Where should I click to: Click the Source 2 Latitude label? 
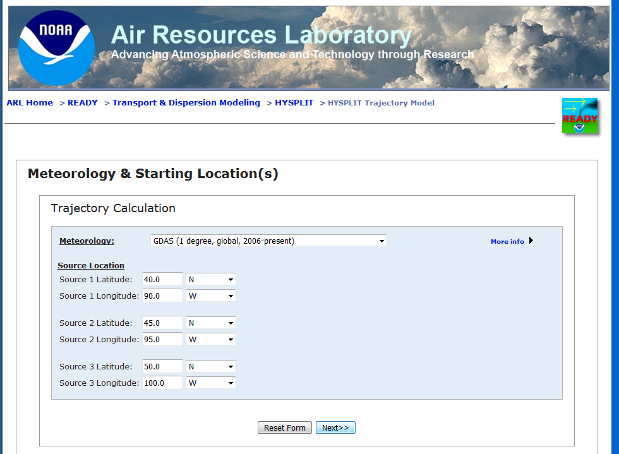click(96, 323)
